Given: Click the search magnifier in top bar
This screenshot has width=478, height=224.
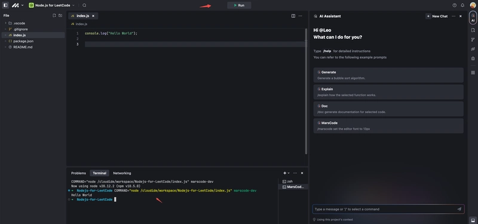Looking at the screenshot, I should [x=84, y=5].
